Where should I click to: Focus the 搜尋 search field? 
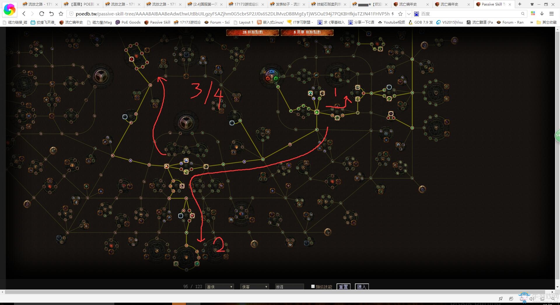click(x=289, y=287)
